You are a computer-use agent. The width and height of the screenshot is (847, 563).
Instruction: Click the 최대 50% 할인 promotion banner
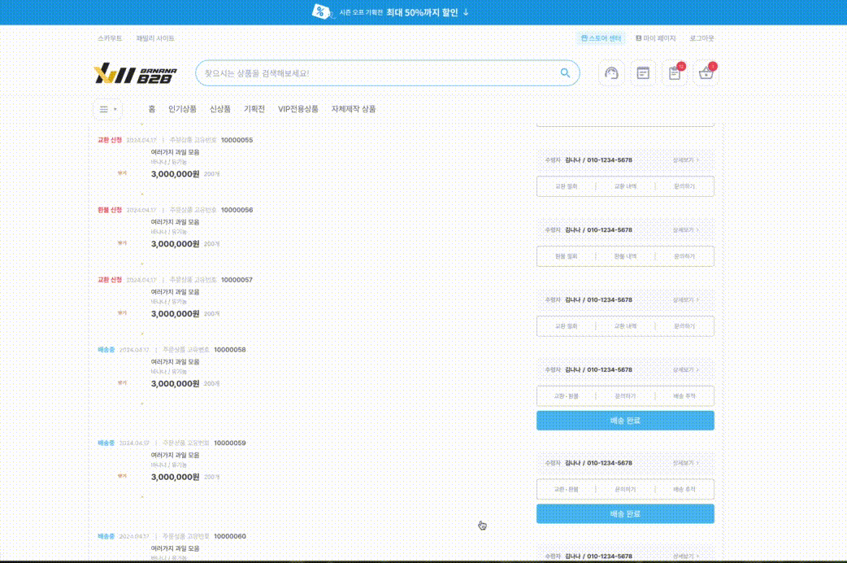pos(423,12)
